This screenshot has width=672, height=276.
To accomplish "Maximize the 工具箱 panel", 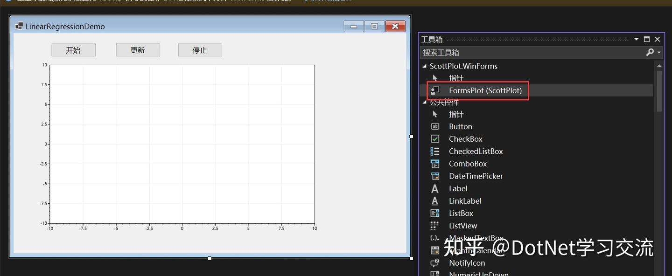I will coord(647,39).
